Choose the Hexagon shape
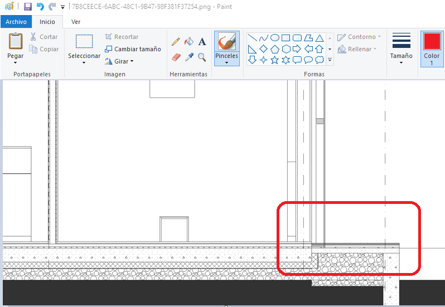This screenshot has width=445, height=307. [x=286, y=49]
